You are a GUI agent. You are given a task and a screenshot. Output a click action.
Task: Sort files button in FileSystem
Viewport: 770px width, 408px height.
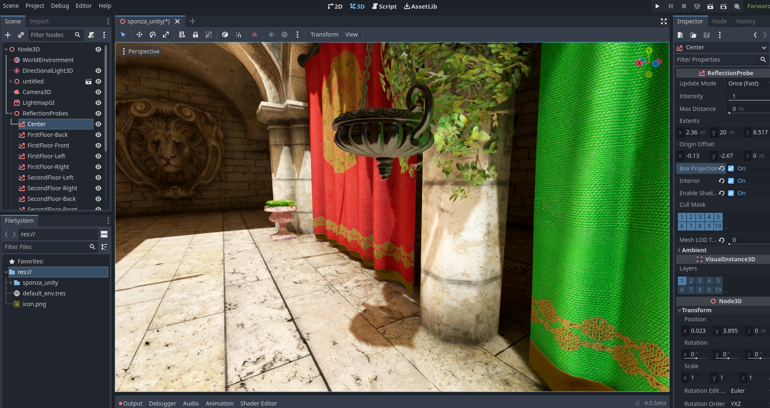104,247
